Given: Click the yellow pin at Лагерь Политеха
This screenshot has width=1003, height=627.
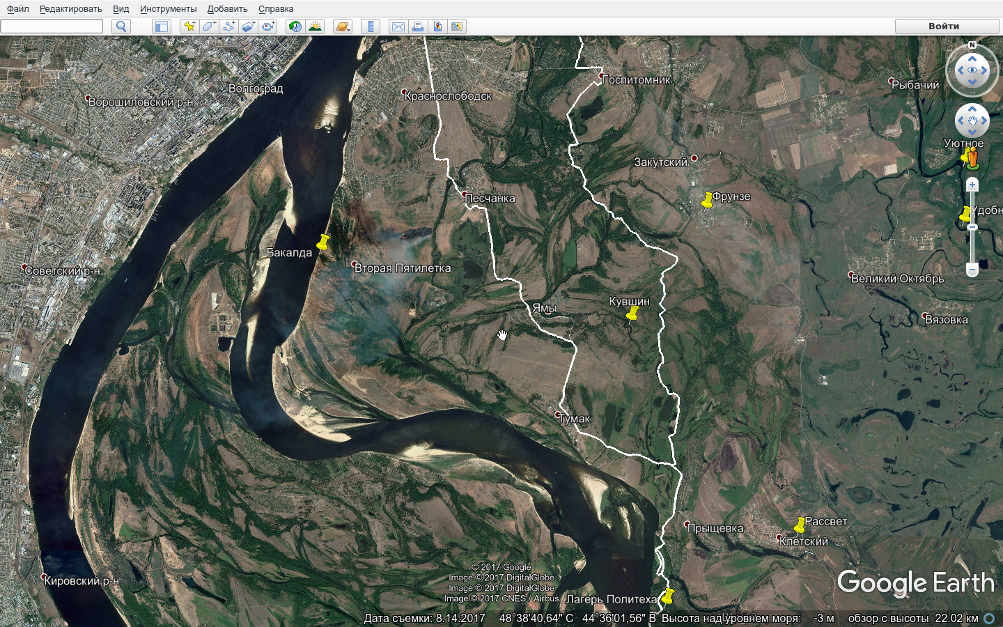Looking at the screenshot, I should (667, 597).
